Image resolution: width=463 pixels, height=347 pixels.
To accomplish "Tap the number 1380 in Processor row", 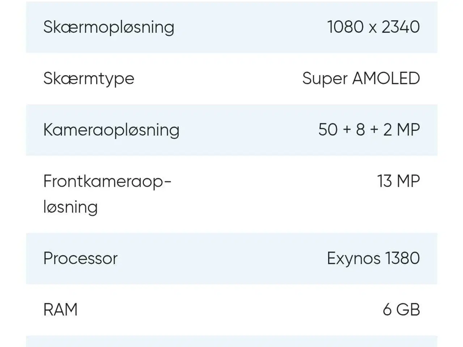I will [x=402, y=258].
